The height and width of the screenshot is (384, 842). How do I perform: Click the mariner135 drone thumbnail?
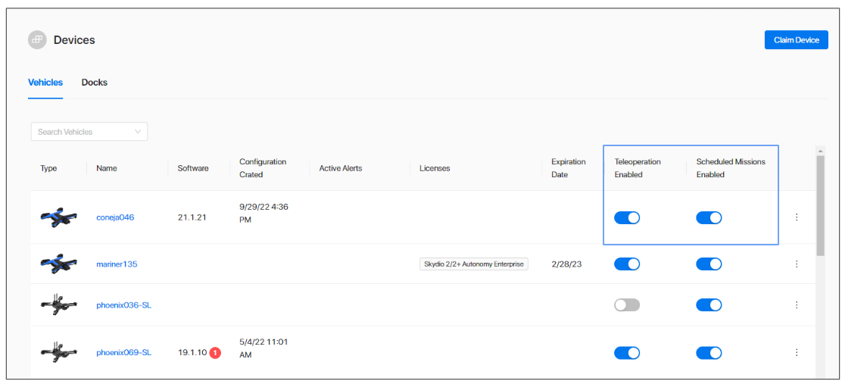coord(58,264)
